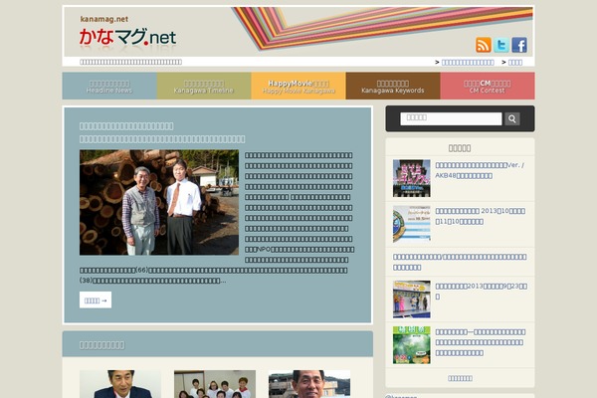
Task: Open the Happy Movie Kanagawa tab
Action: [x=298, y=87]
